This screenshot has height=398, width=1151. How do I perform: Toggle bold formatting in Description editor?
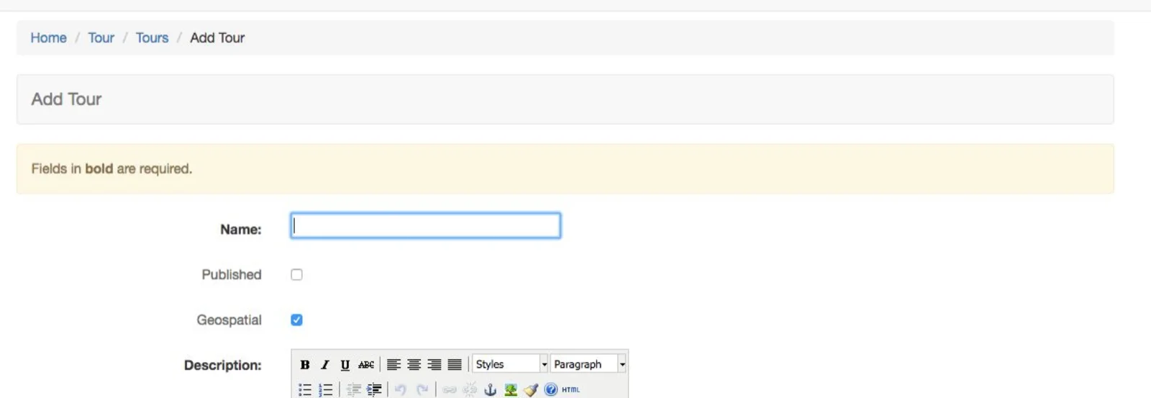[x=305, y=365]
